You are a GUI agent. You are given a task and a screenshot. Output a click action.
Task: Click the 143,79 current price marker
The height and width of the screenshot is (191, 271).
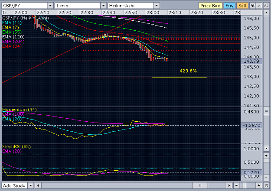click(251, 61)
